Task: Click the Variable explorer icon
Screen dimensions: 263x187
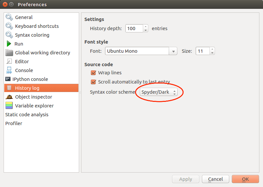Action: [x=9, y=106]
